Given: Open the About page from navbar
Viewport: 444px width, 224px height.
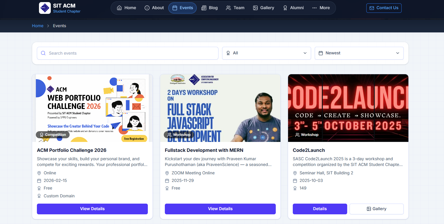Looking at the screenshot, I should pos(154,8).
